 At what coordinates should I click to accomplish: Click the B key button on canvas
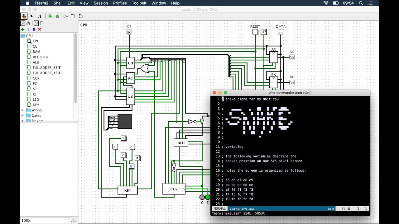(x=132, y=166)
